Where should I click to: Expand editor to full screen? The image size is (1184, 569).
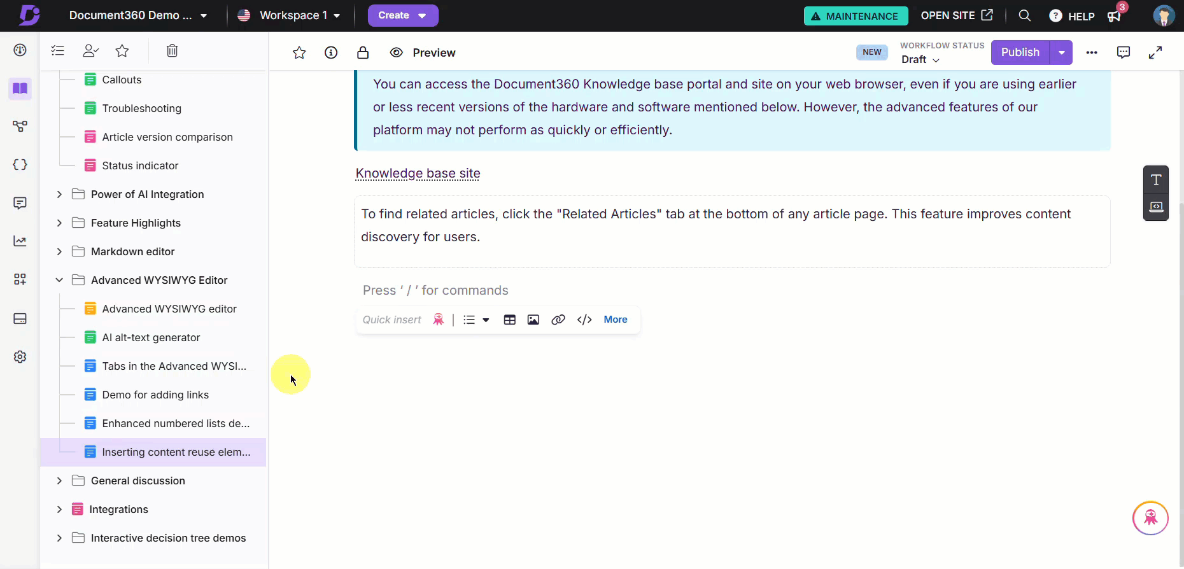coord(1155,53)
